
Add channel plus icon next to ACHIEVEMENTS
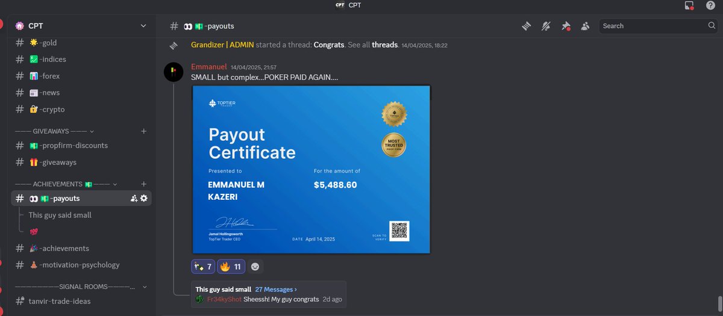click(143, 184)
